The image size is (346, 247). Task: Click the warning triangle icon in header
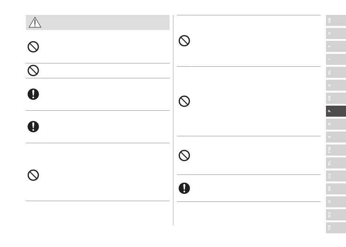click(35, 22)
